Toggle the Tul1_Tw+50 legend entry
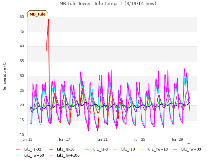The image size is (217, 162). [x=30, y=155]
